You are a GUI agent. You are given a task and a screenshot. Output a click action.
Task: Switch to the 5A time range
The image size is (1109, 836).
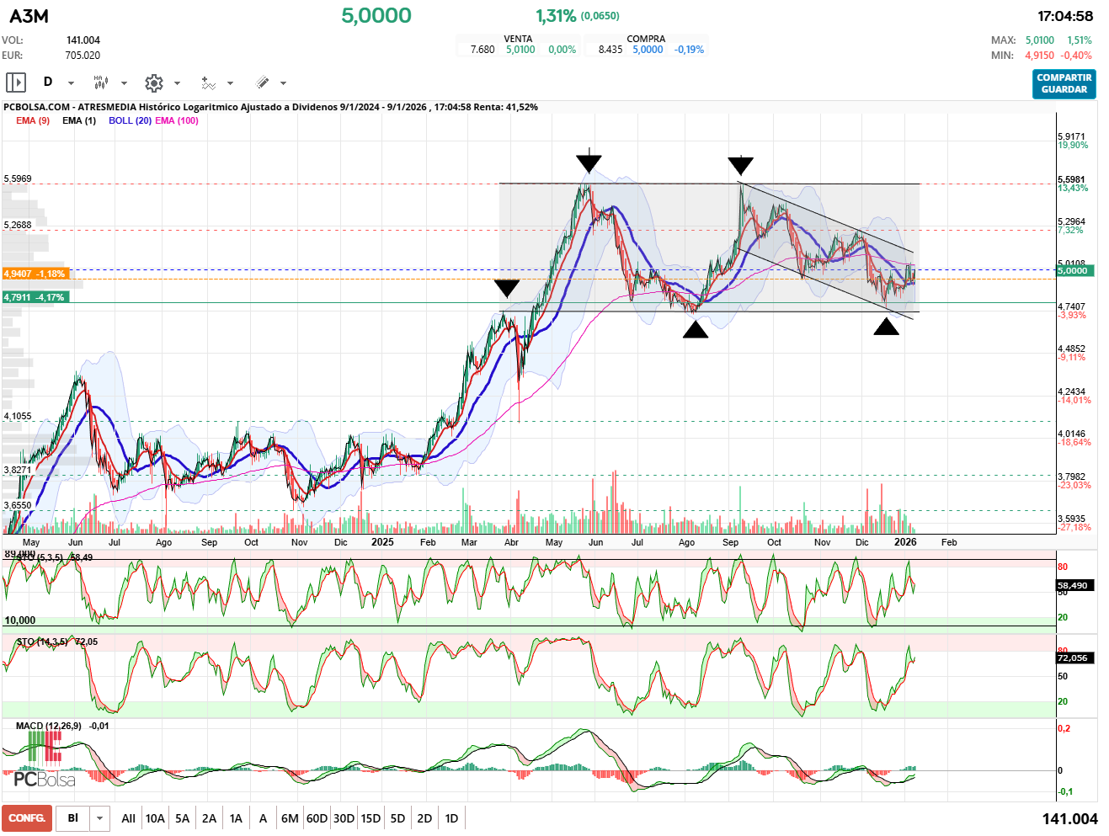[x=182, y=818]
